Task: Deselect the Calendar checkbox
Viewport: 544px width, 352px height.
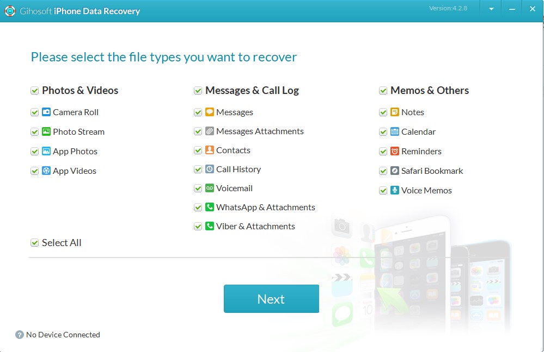Action: [383, 132]
